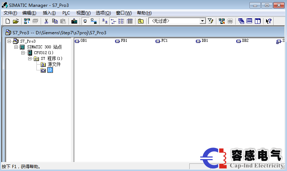Click the Copy toolbar icon

click(x=55, y=21)
